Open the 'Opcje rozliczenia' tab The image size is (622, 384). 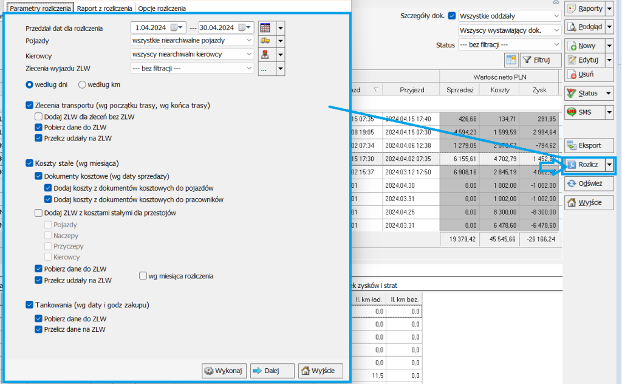tap(162, 9)
